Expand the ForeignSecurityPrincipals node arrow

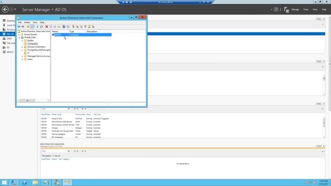coord(22,50)
